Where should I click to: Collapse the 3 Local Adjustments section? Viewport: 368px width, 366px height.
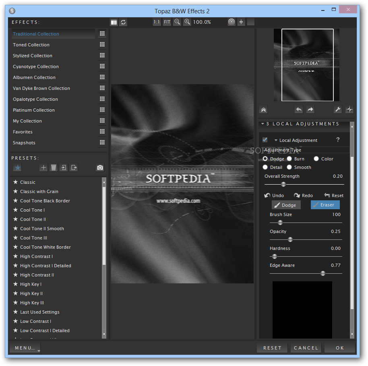(x=263, y=124)
